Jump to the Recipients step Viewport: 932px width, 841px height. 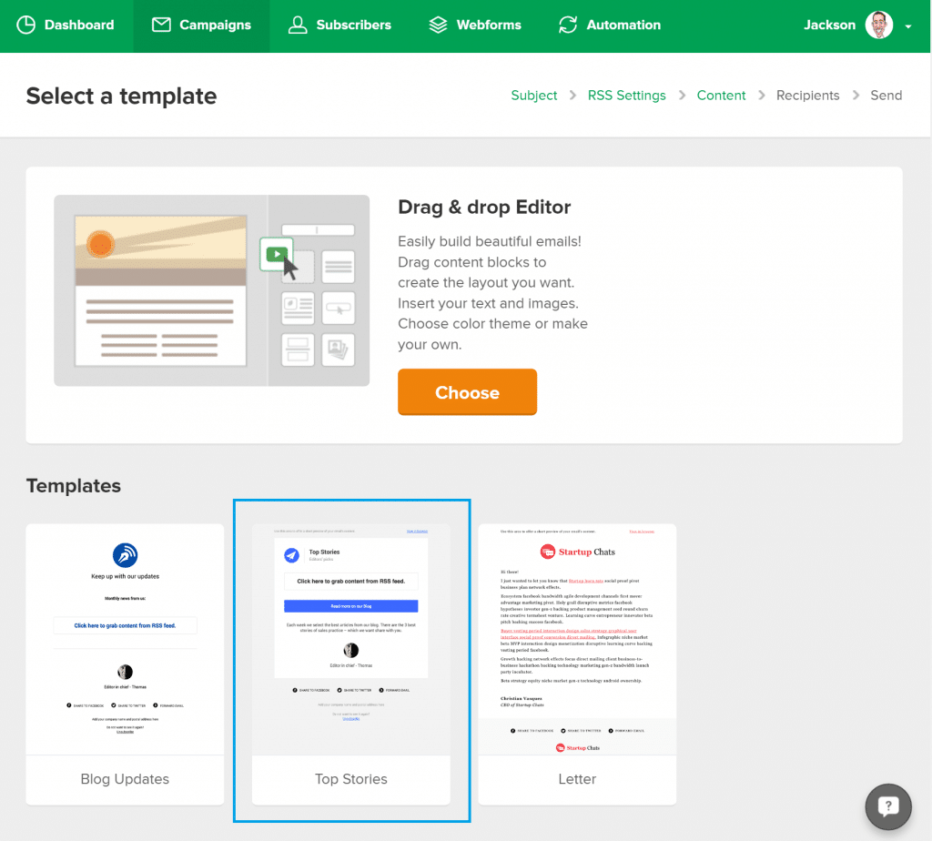(x=807, y=95)
